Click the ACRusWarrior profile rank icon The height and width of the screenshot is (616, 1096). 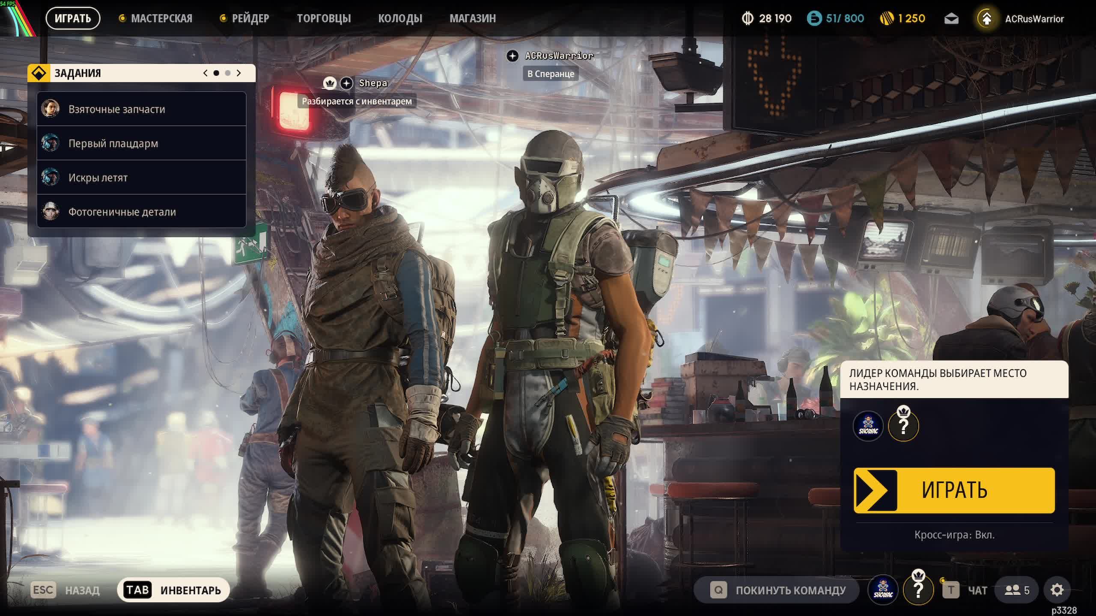986,19
